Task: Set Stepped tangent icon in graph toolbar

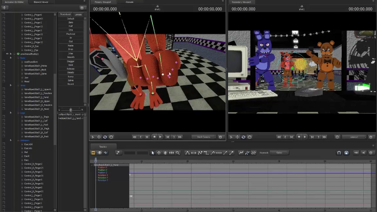Action: (x=206, y=153)
